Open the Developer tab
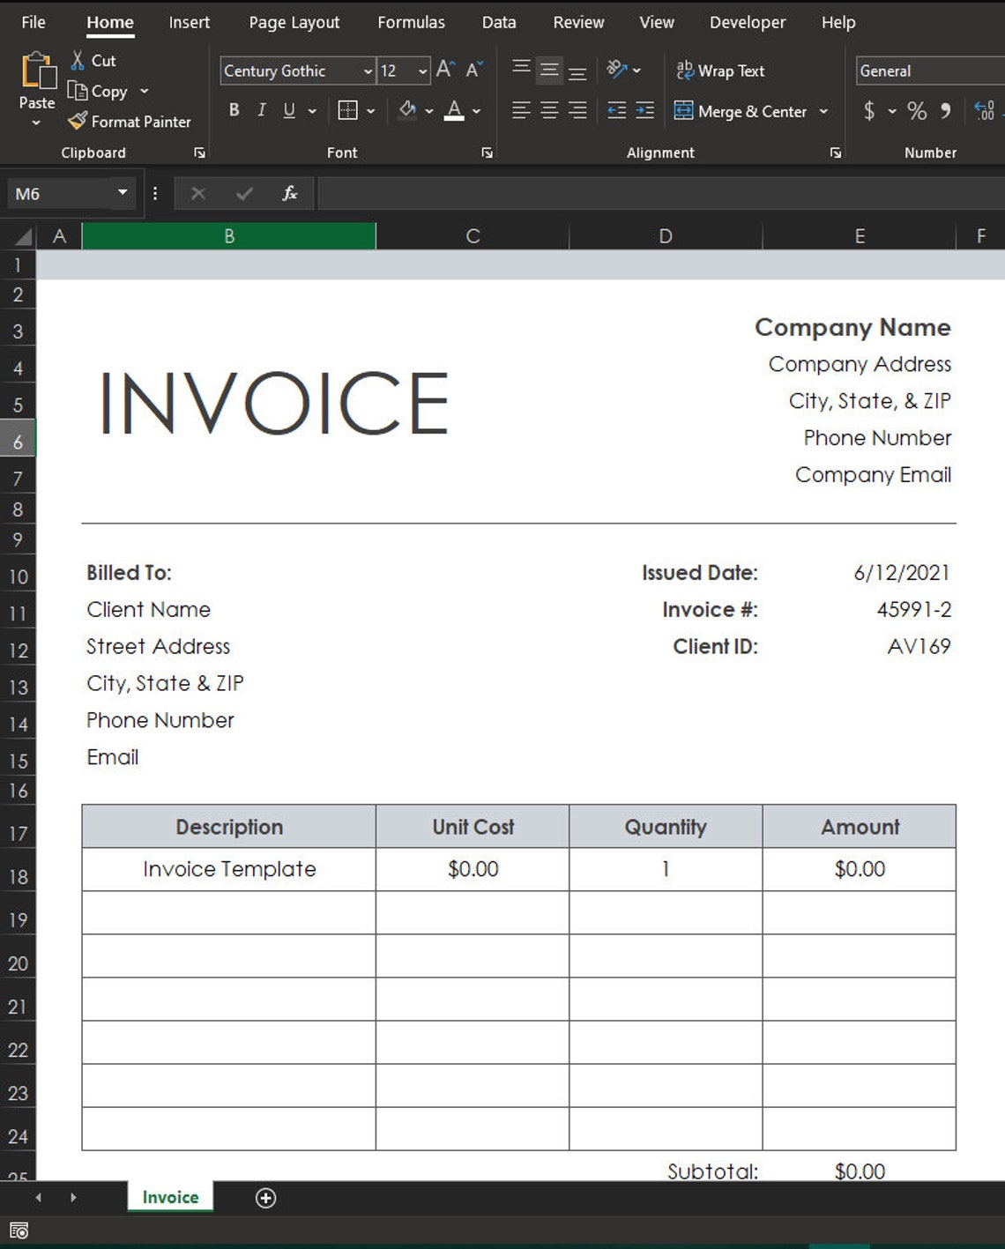This screenshot has width=1005, height=1249. pos(747,22)
